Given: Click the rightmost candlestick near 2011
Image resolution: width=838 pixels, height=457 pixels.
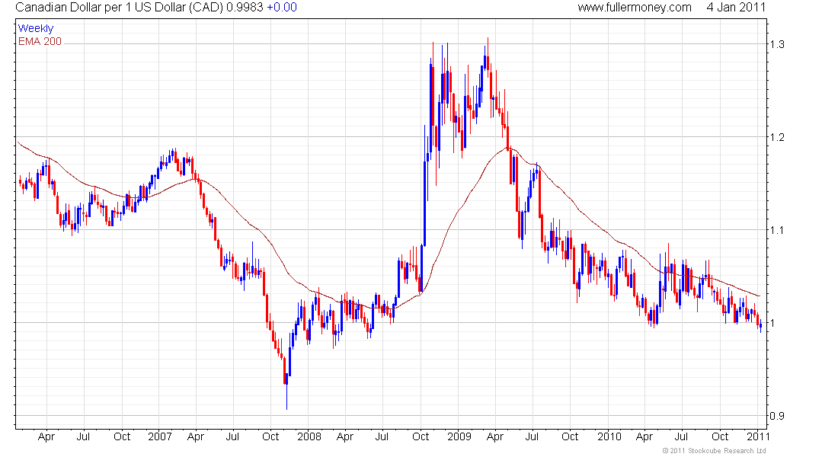Looking at the screenshot, I should (760, 326).
